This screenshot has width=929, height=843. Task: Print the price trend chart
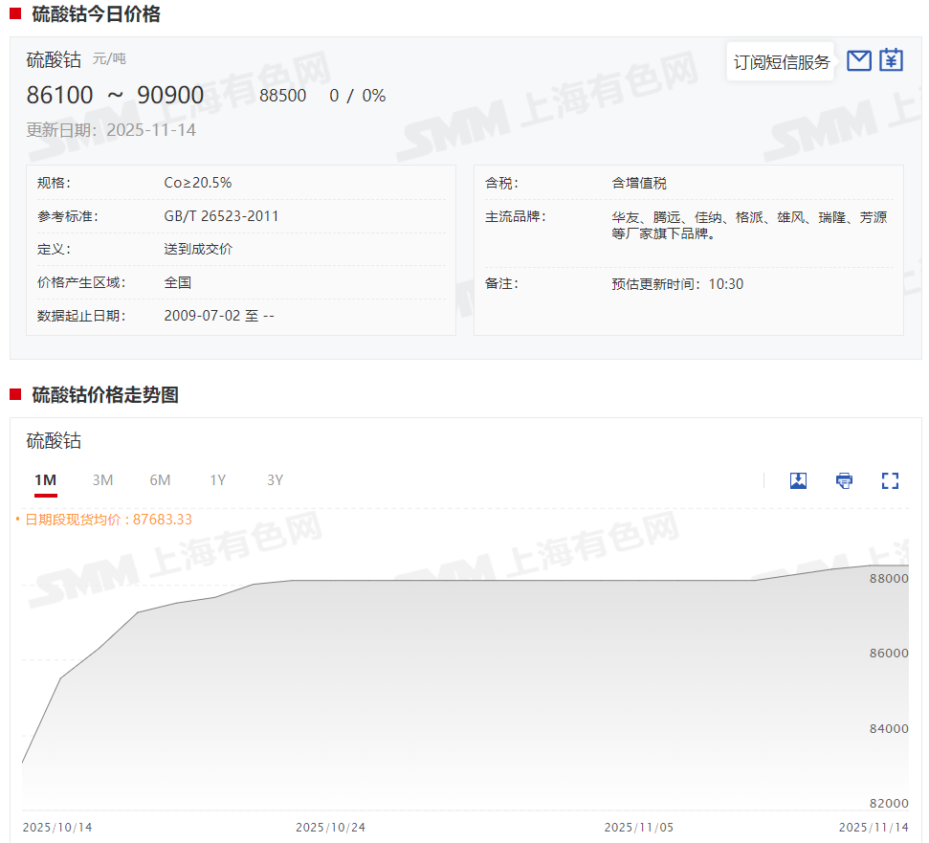coord(844,480)
